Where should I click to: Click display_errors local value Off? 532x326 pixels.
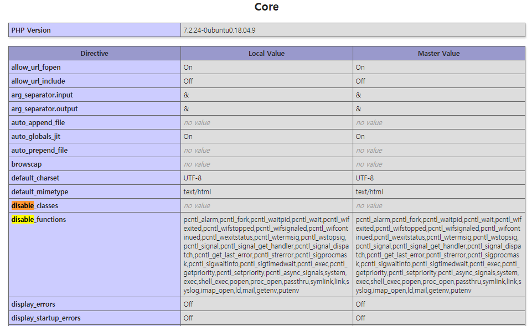point(188,304)
